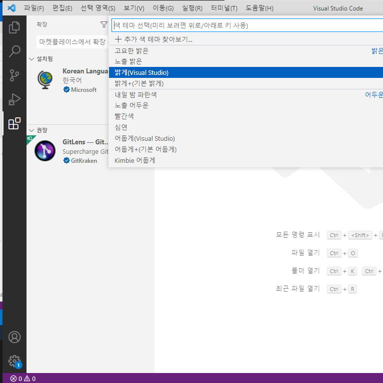383x383 pixels.
Task: Select the 내일 밤 파란색 theme
Action: coord(246,95)
